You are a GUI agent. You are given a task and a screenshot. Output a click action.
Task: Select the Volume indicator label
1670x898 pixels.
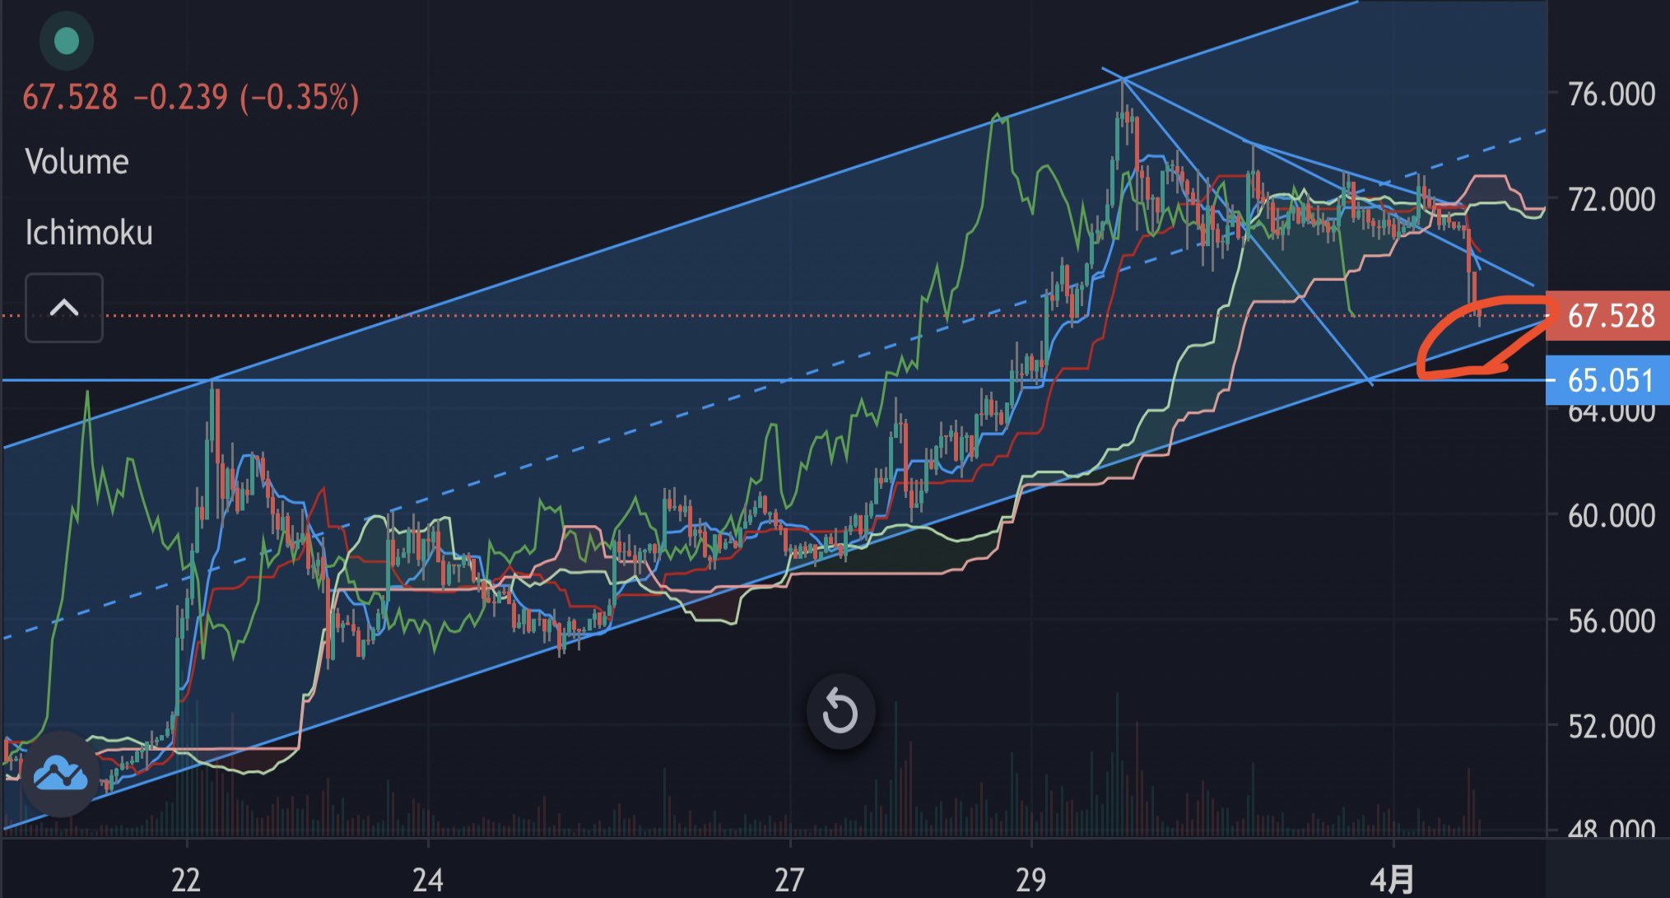click(77, 162)
